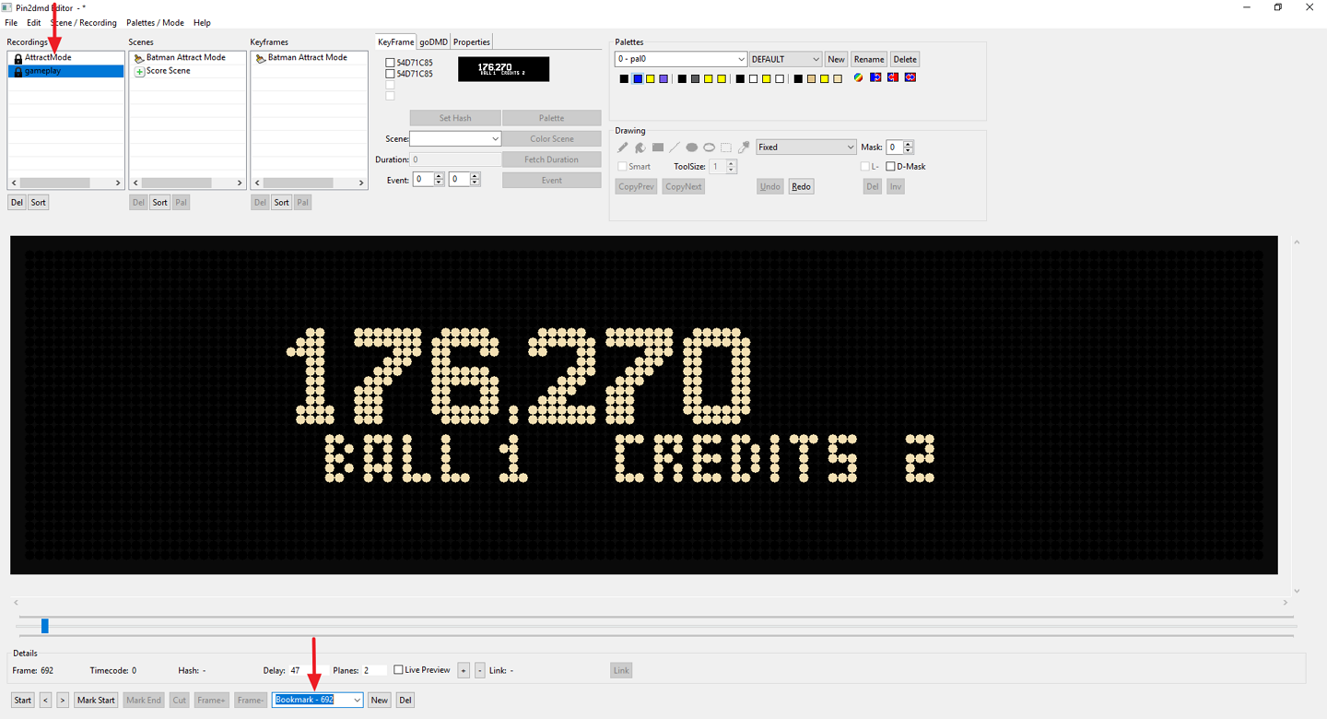Screen dimensions: 1327x719
Task: Click the green plus icon of Score Scene
Action: 140,71
